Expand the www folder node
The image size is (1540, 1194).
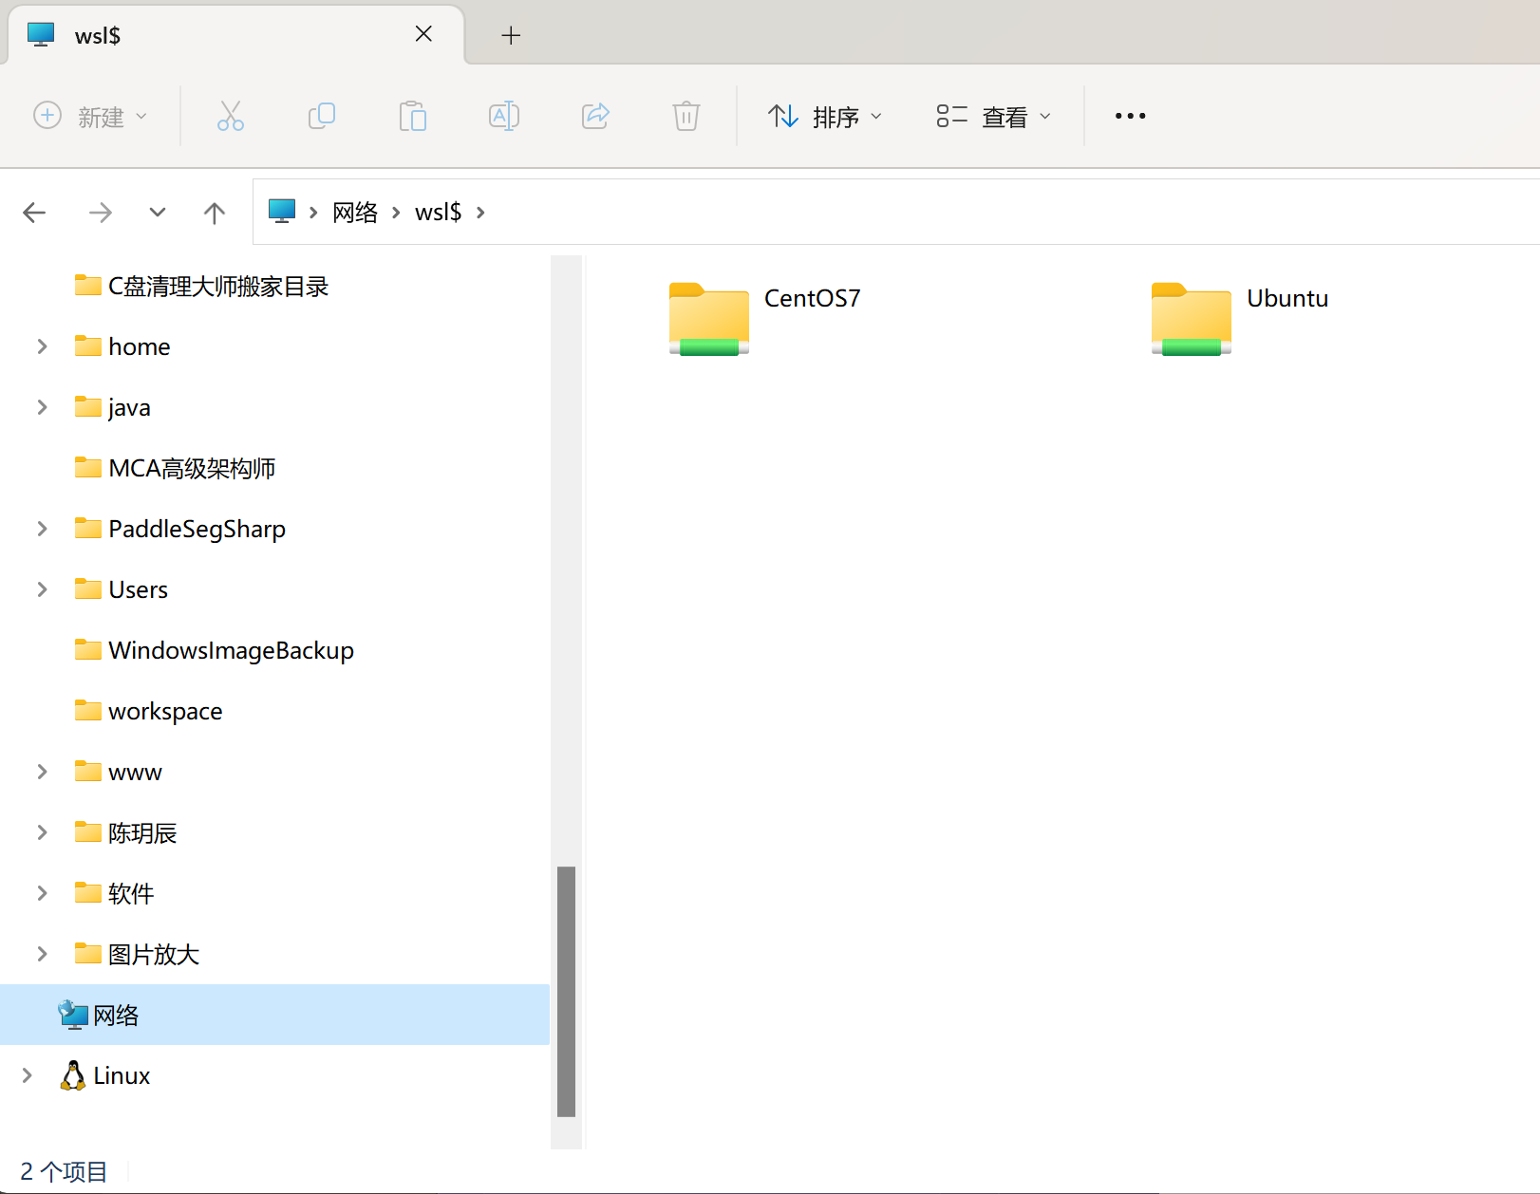pyautogui.click(x=42, y=772)
